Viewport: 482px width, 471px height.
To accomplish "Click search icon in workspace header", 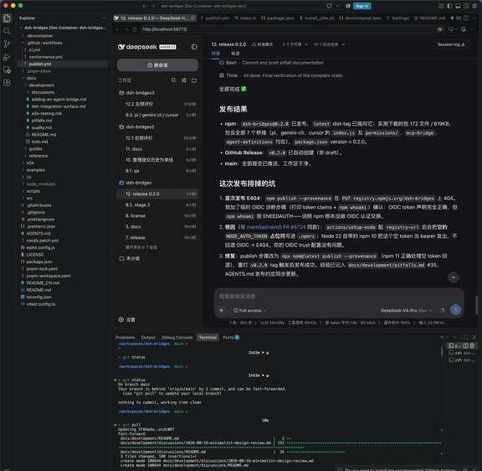I will pyautogui.click(x=174, y=80).
